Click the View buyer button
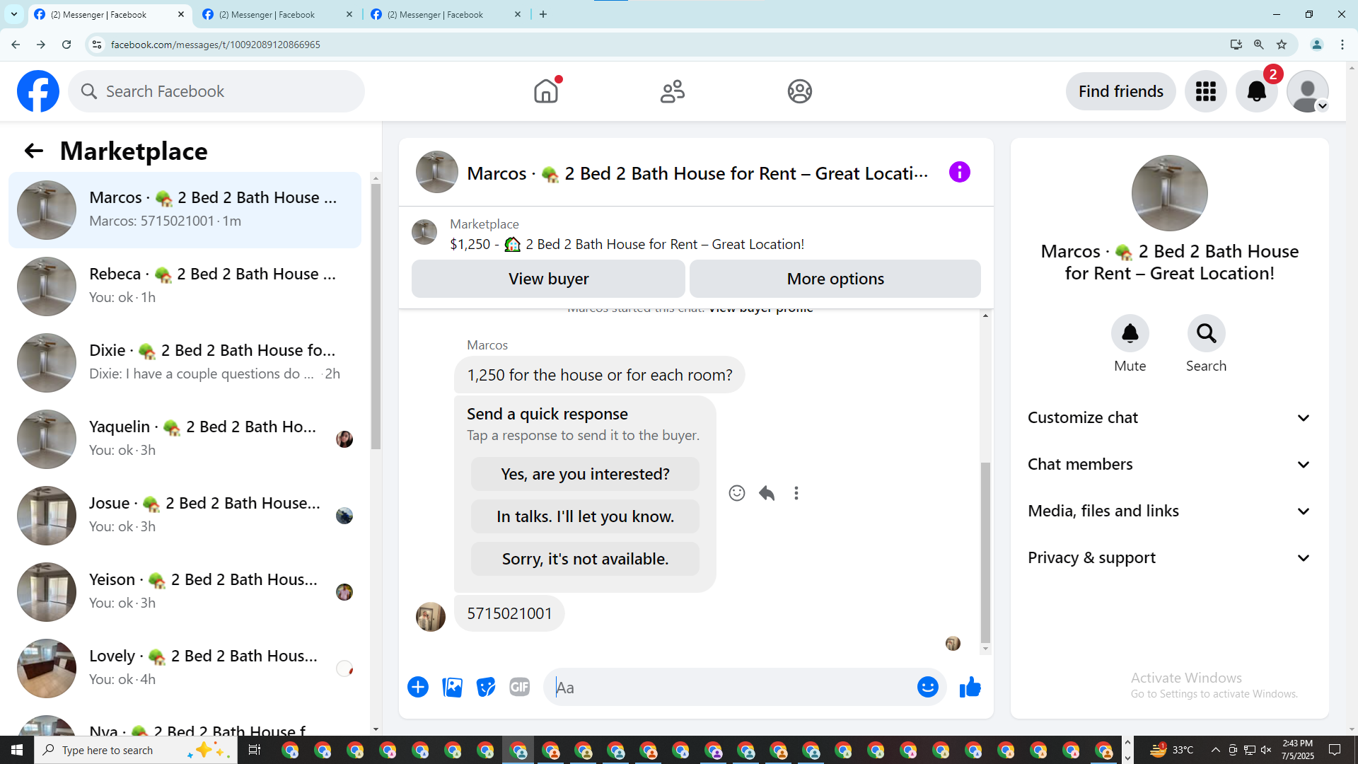 548,279
